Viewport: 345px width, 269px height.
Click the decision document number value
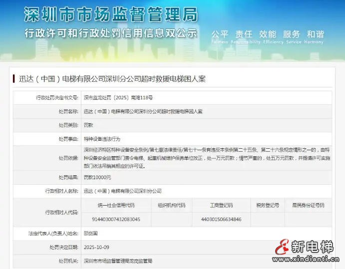pos(118,98)
